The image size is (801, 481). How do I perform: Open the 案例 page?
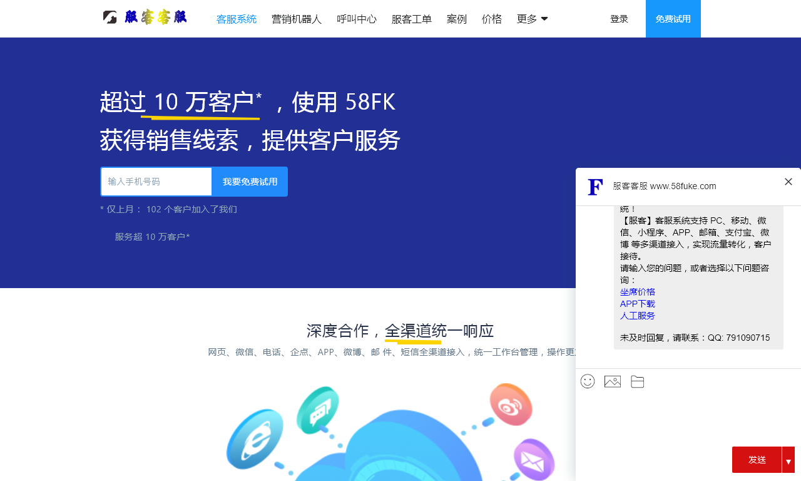(457, 19)
